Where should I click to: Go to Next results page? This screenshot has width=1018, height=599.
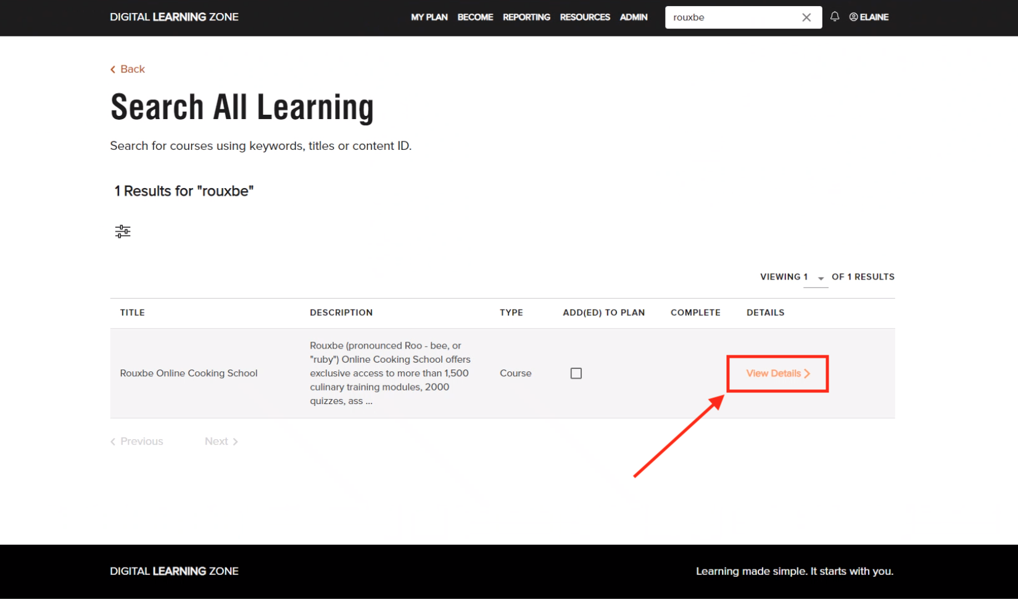pos(221,441)
